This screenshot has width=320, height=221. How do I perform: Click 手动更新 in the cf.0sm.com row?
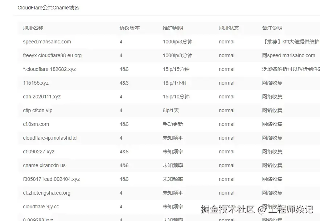pos(173,124)
